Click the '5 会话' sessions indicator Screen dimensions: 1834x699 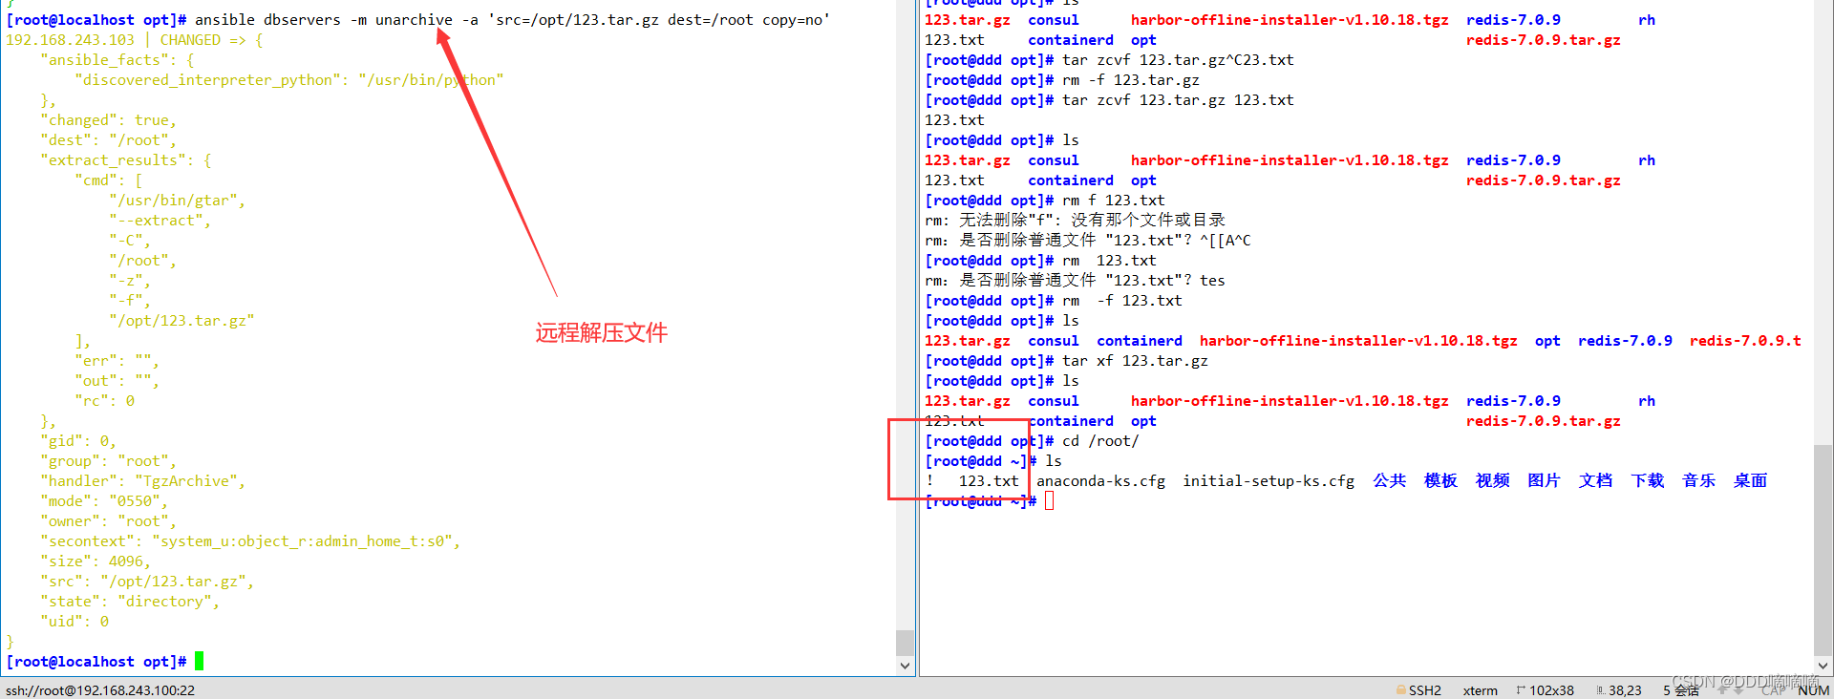pos(1681,690)
